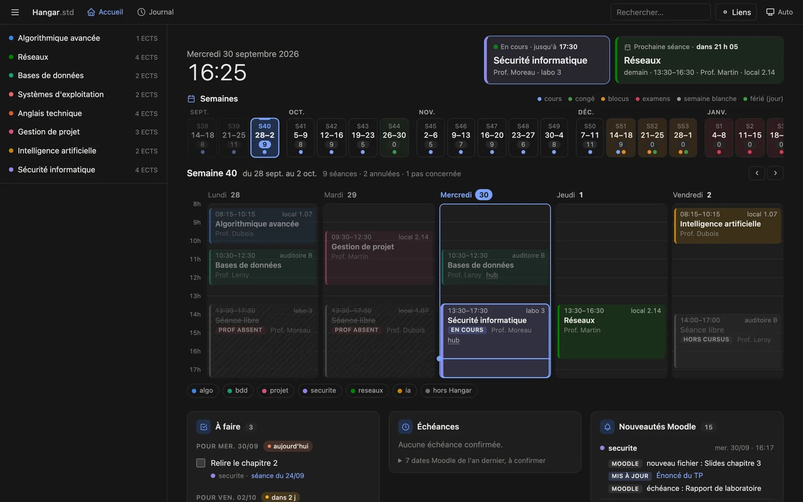
Task: Open Jeudi Réseaux session block
Action: [611, 332]
